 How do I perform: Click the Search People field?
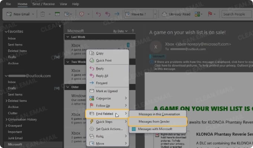[236, 14]
